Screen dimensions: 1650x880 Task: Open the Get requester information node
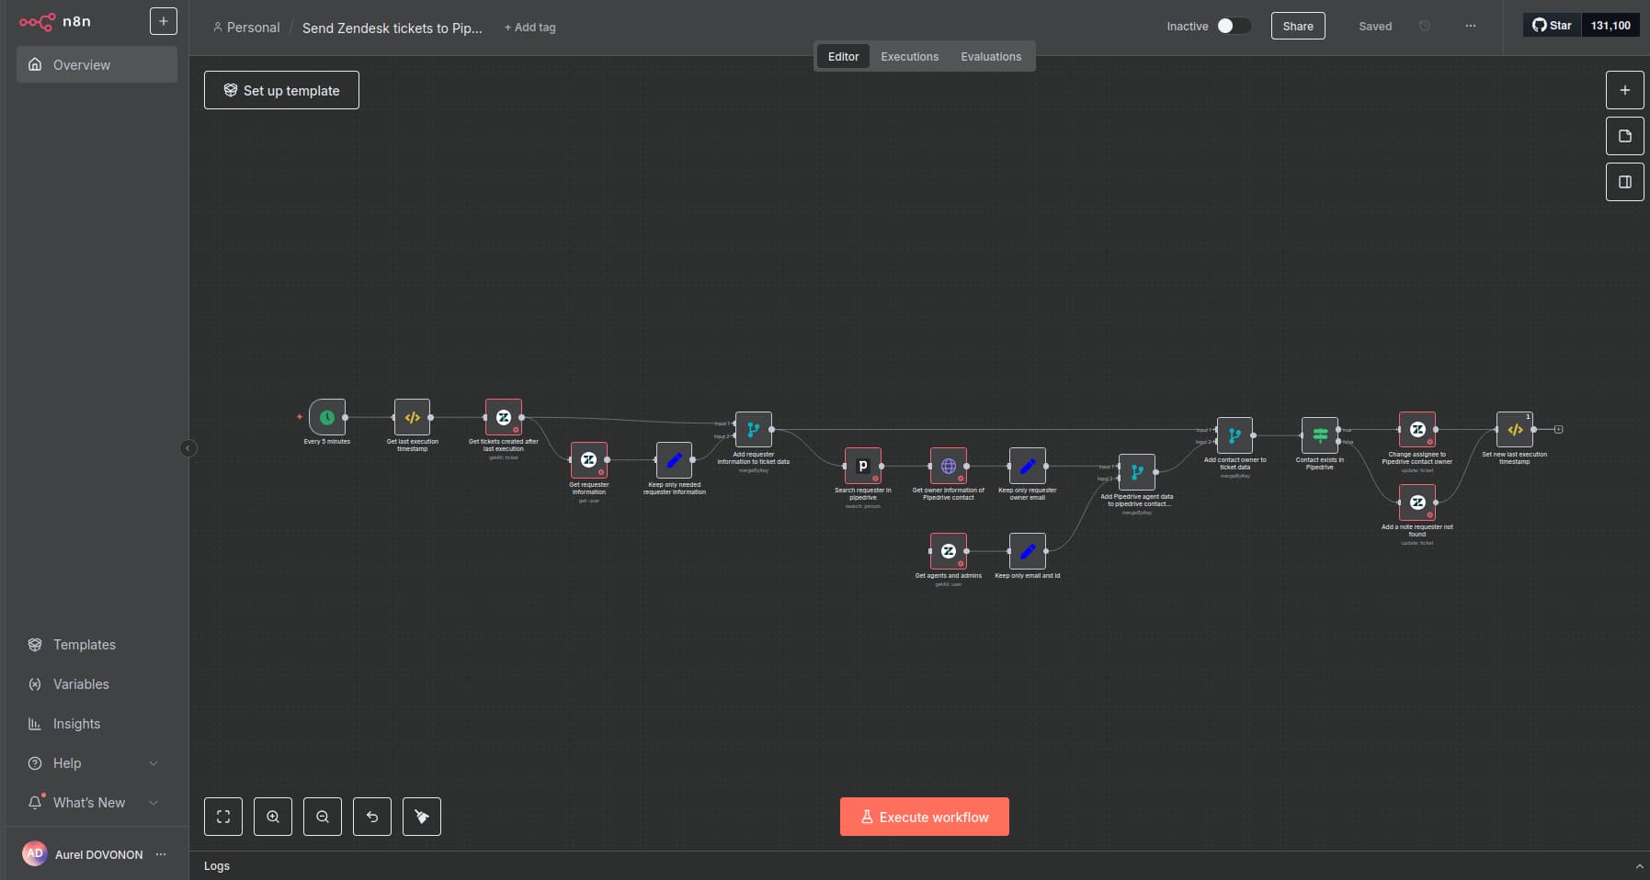pyautogui.click(x=589, y=460)
